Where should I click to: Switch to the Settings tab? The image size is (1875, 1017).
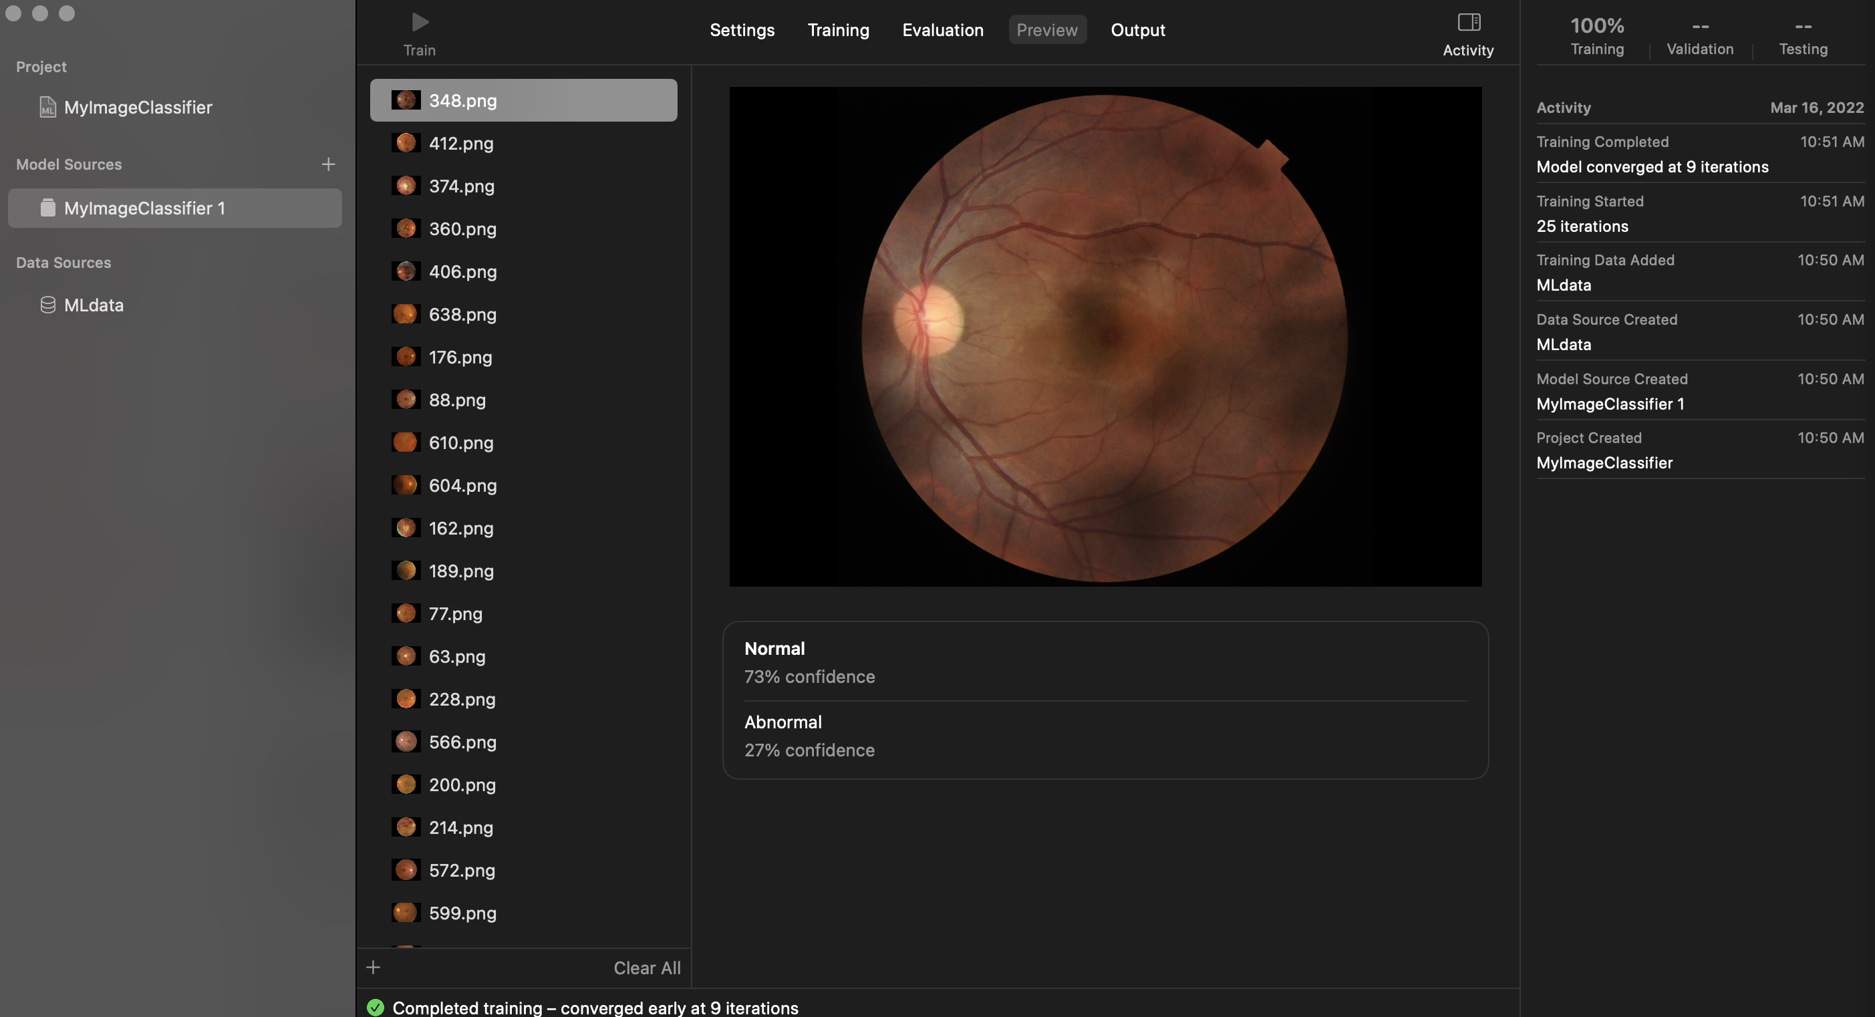coord(742,30)
